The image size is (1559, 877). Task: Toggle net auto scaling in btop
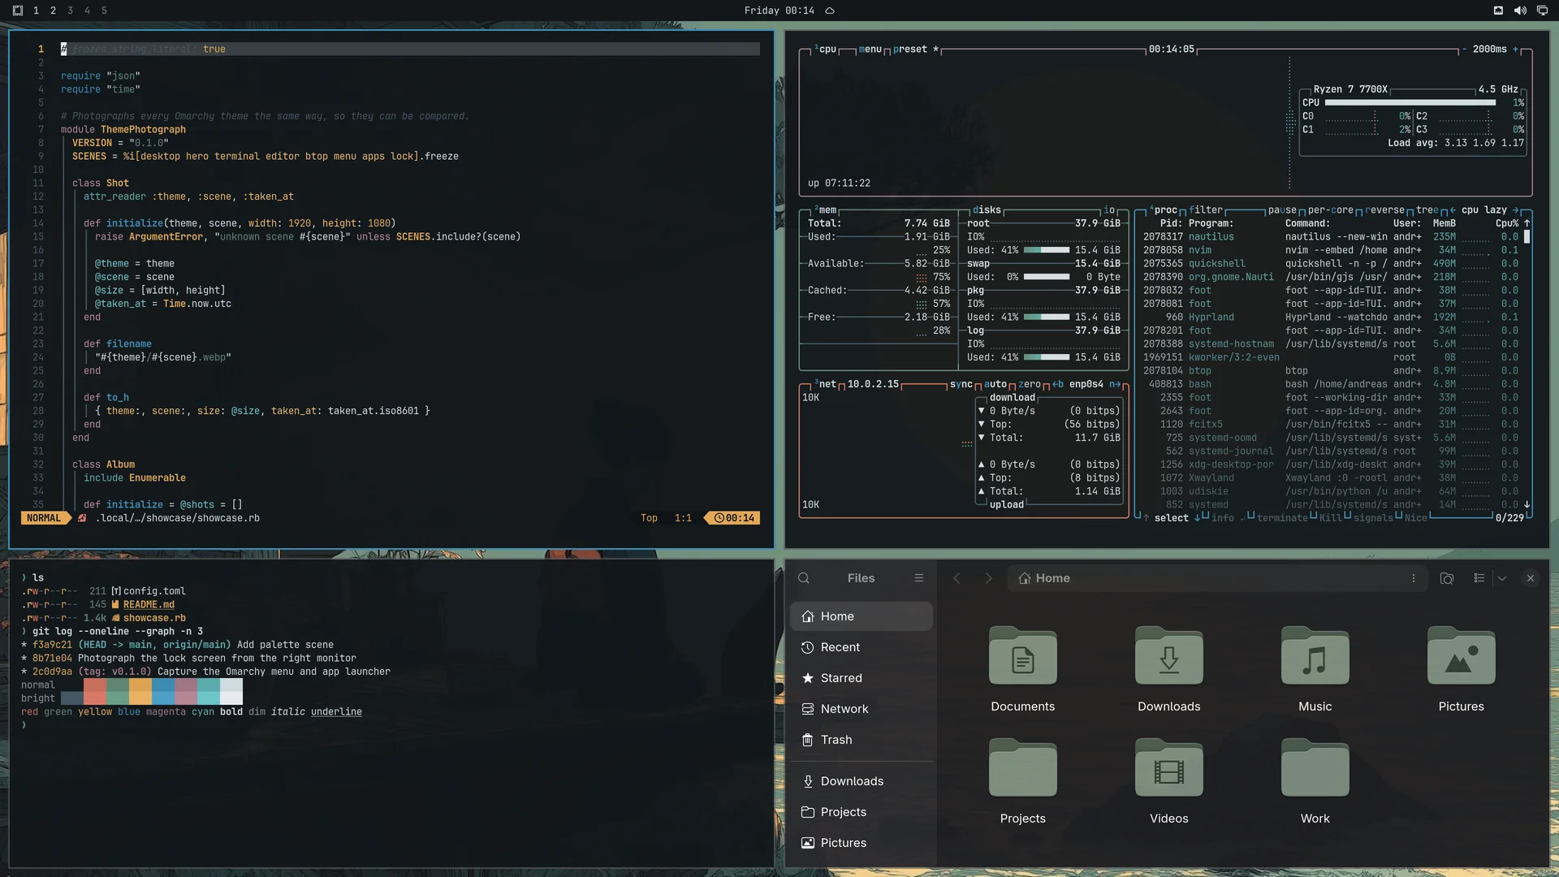tap(995, 384)
